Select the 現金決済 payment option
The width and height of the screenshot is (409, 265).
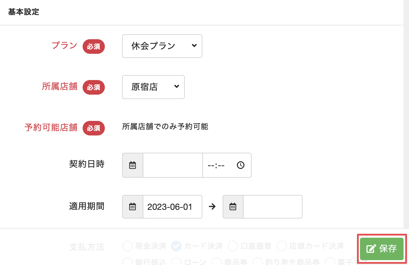coord(128,246)
